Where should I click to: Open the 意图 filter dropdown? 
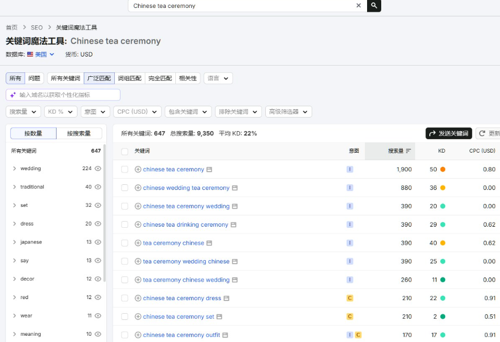[x=96, y=111]
